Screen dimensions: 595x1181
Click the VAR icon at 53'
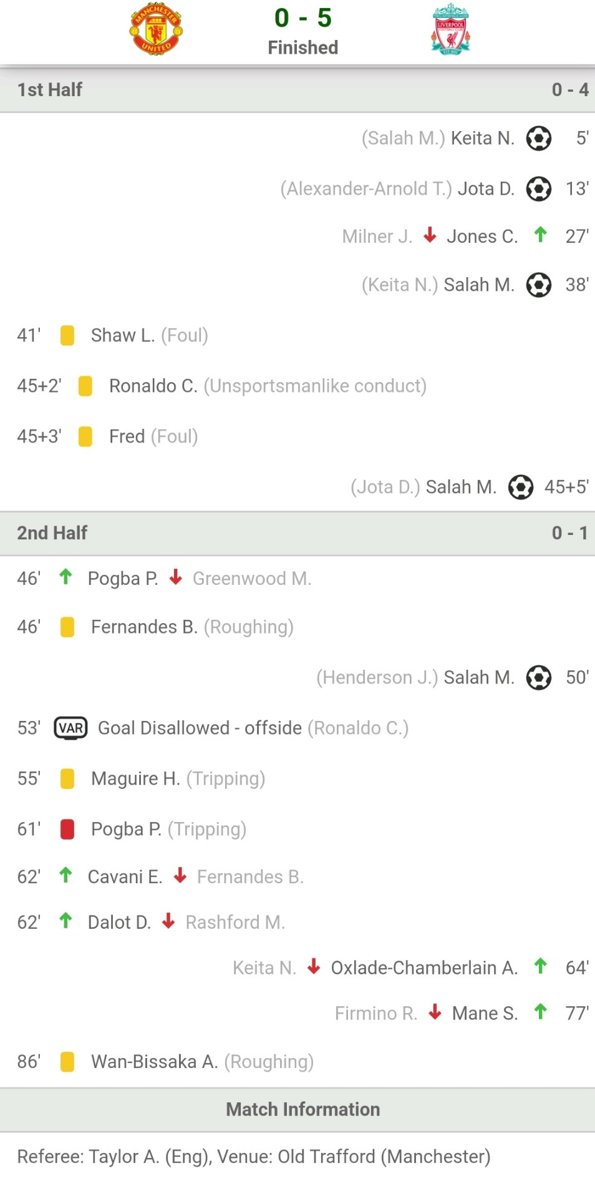point(70,728)
